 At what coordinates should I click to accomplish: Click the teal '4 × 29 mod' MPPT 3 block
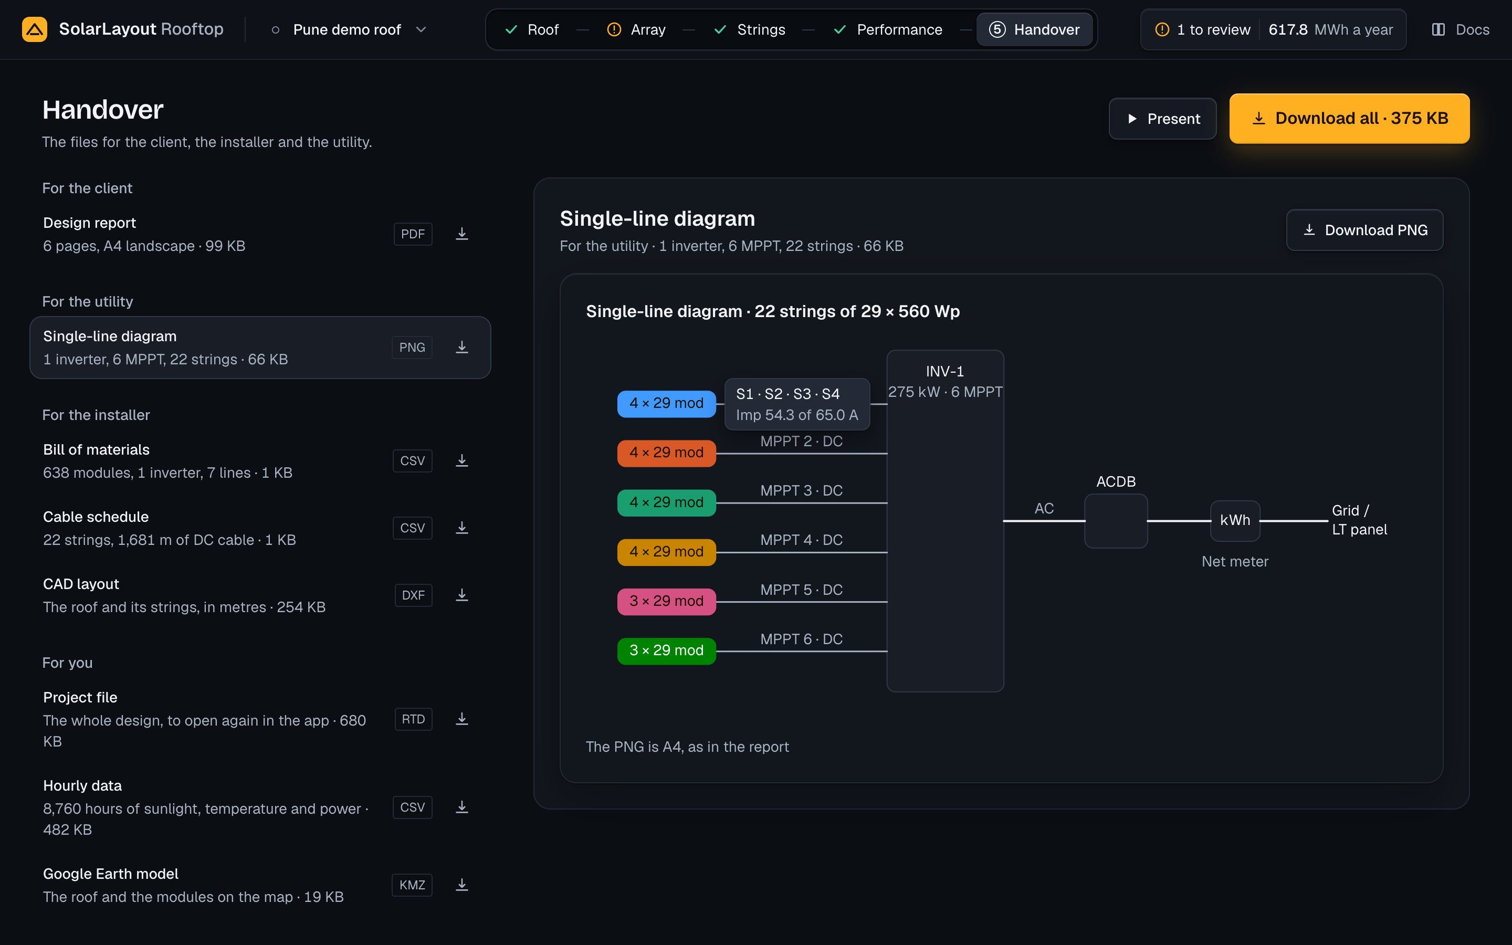[x=667, y=502]
